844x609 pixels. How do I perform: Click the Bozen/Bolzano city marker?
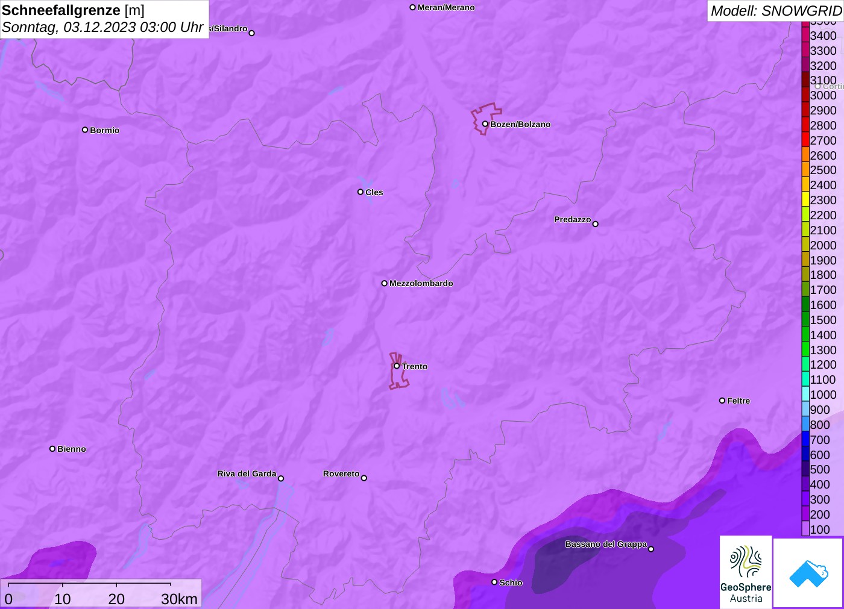pos(485,124)
